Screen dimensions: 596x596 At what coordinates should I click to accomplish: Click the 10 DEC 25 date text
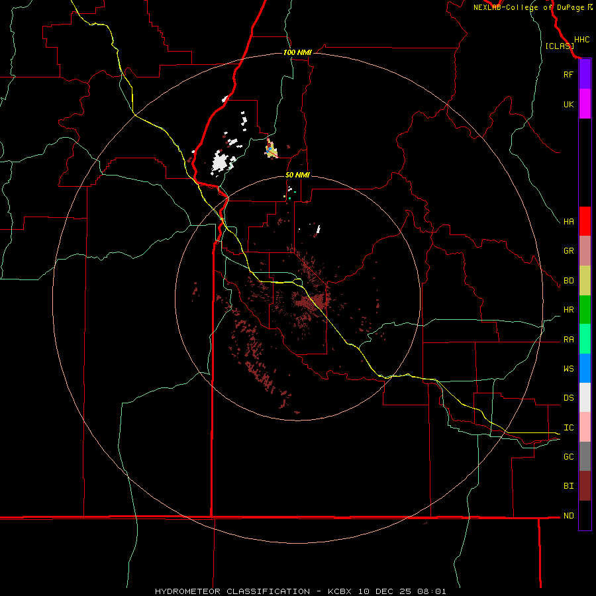(x=385, y=591)
